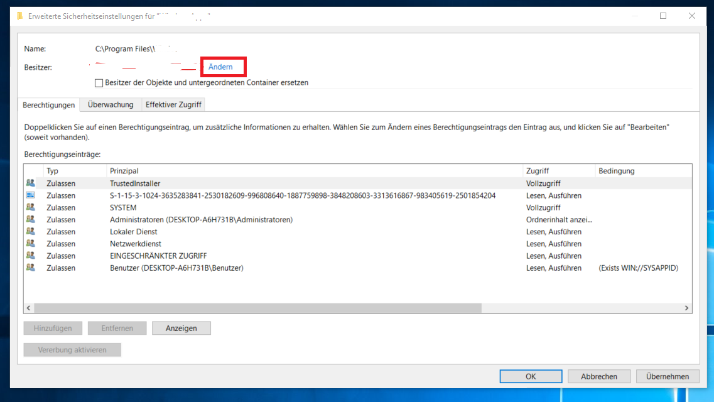
Task: Select the TrustedInstaller principal entry
Action: (x=135, y=183)
